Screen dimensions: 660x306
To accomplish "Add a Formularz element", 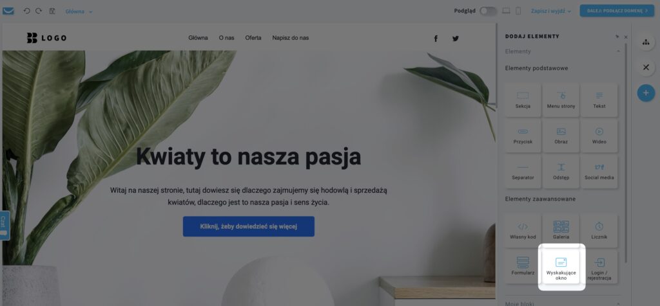I will tap(523, 267).
